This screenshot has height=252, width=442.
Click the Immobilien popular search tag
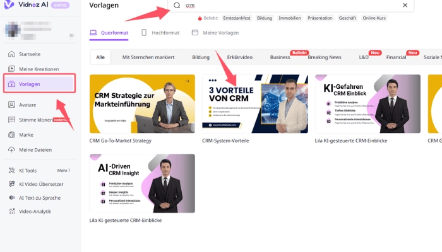289,18
